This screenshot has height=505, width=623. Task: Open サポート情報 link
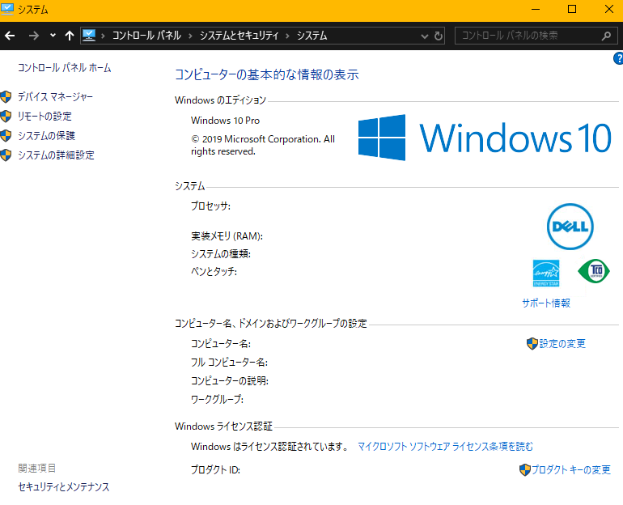(546, 303)
